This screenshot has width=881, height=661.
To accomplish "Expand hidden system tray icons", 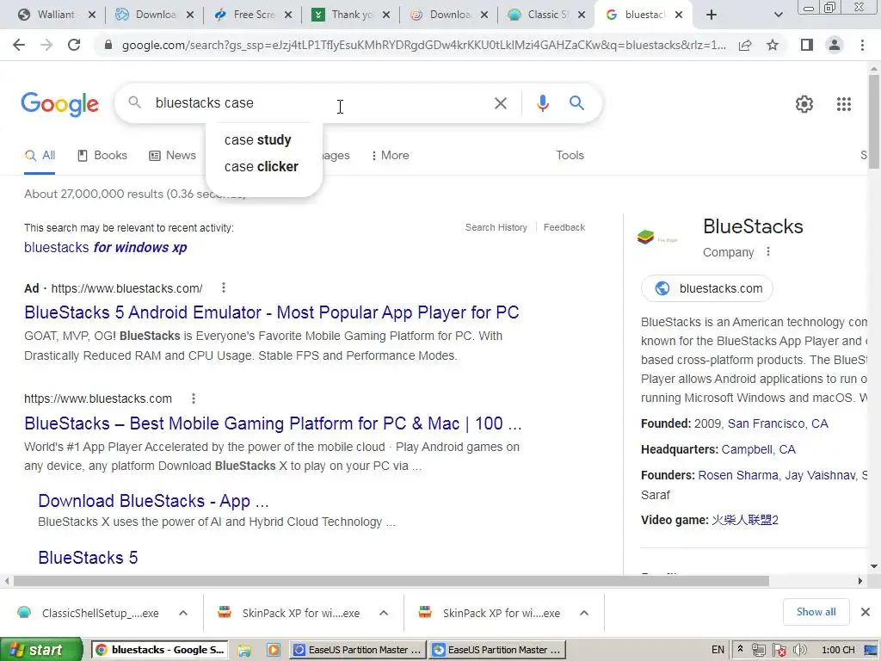I will 741,649.
